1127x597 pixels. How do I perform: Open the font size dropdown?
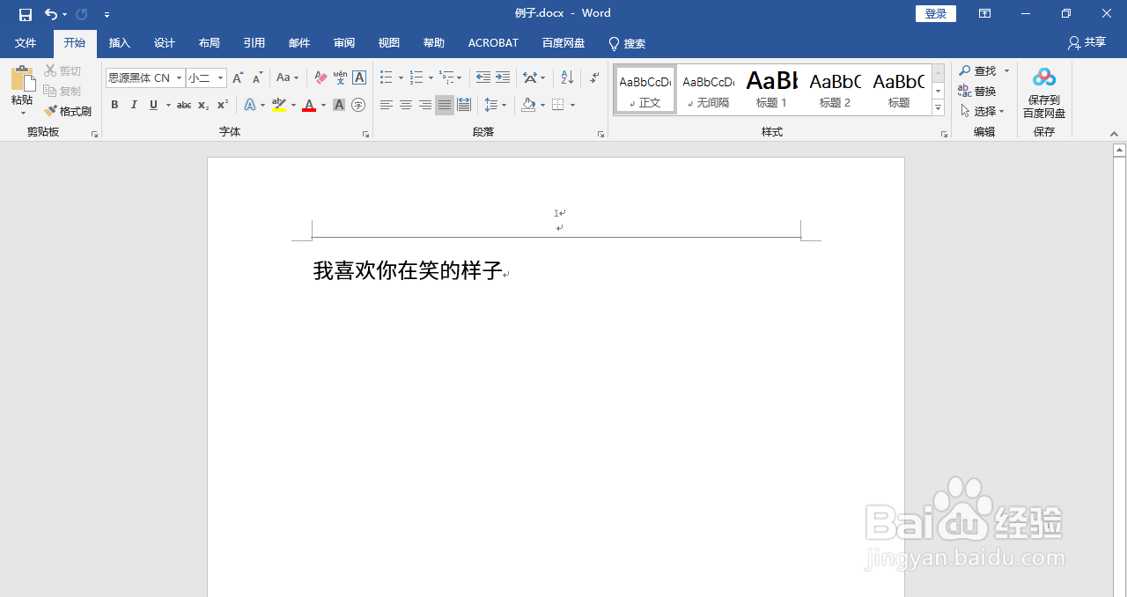click(218, 77)
